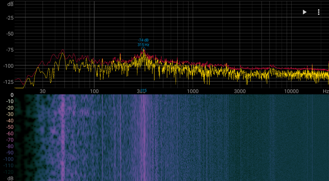Screen dimensions: 329x181
Task: Click -90 on the spectrogram color scale
Action: pos(10,153)
